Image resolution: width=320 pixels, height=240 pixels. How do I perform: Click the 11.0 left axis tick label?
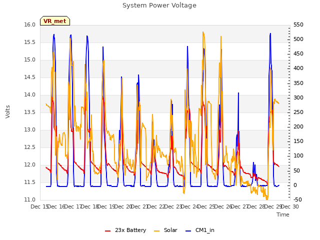[x=30, y=199]
